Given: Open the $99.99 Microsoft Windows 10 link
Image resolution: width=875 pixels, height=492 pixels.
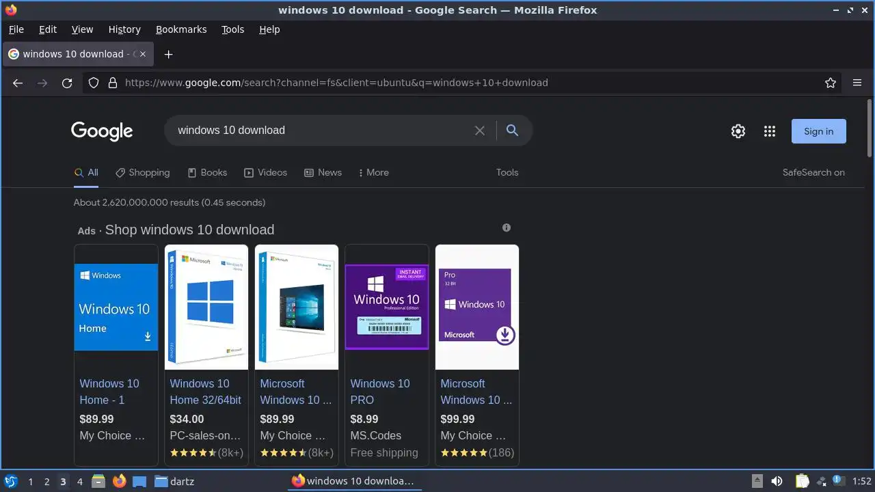Looking at the screenshot, I should click(x=476, y=392).
